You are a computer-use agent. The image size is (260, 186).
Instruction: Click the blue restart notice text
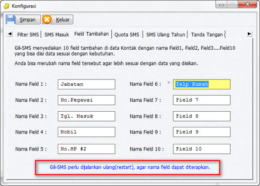tap(130, 167)
